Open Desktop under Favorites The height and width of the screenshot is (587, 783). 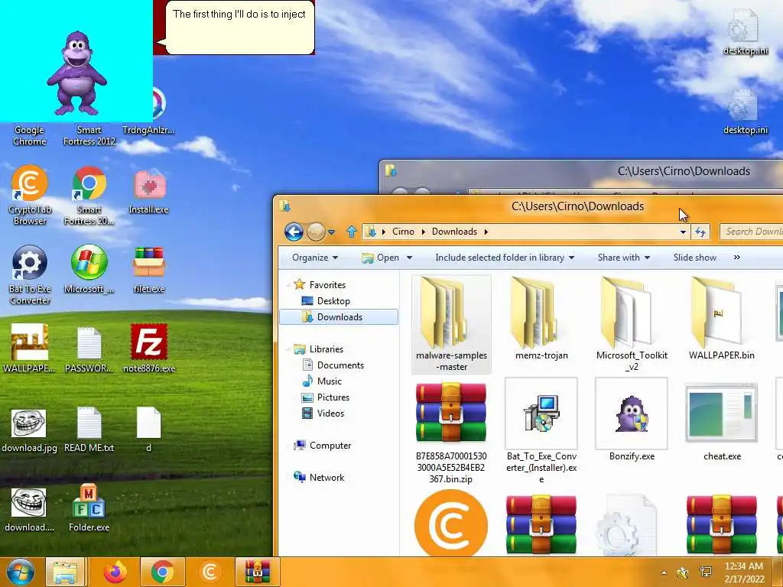pyautogui.click(x=333, y=301)
